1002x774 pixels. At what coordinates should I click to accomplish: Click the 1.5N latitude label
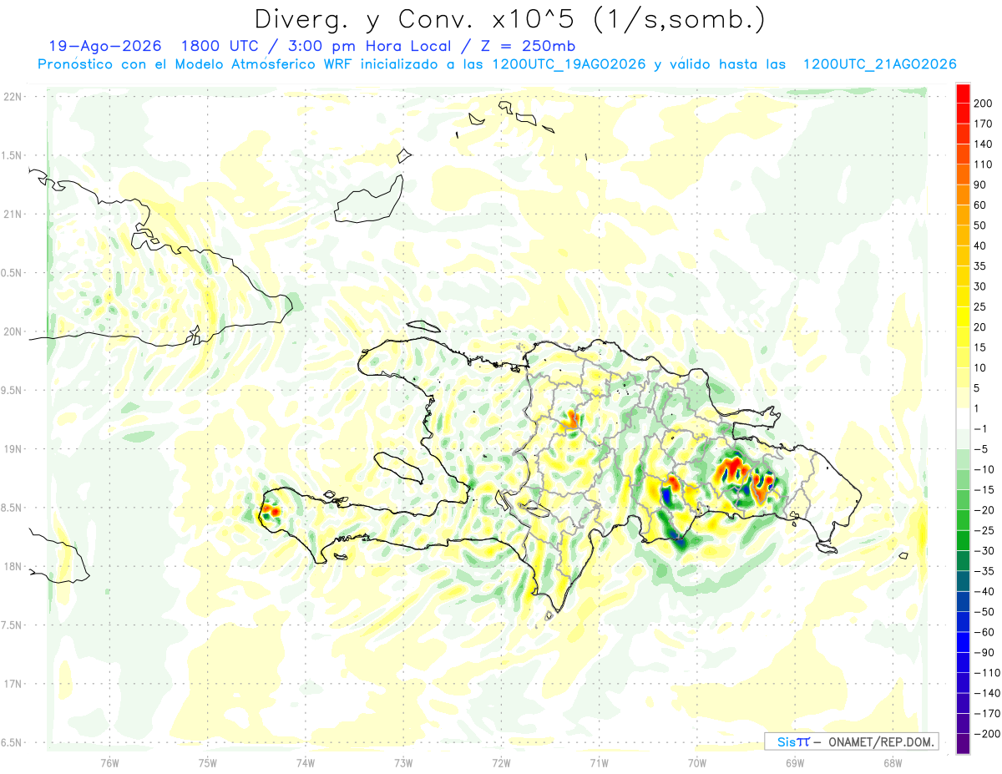pos(12,155)
